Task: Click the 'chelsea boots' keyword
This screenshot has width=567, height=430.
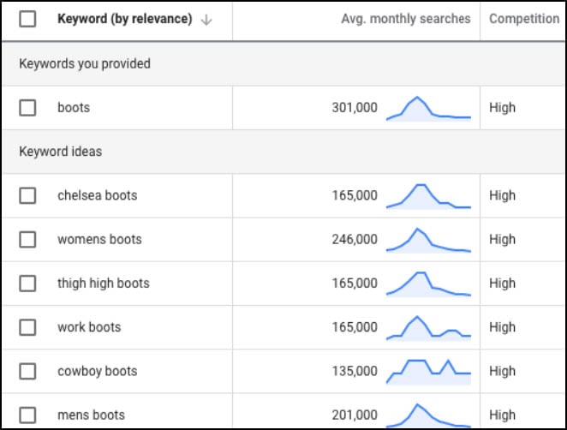Action: (x=98, y=195)
